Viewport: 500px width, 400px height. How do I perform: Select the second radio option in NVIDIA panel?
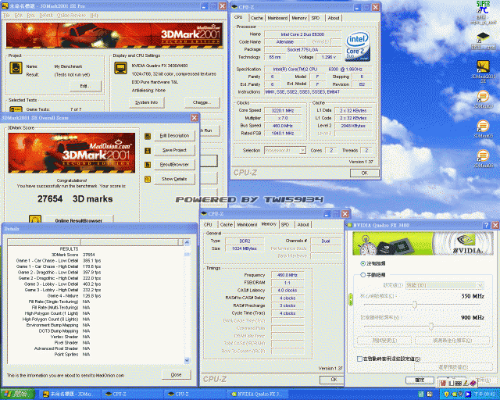coord(362,275)
